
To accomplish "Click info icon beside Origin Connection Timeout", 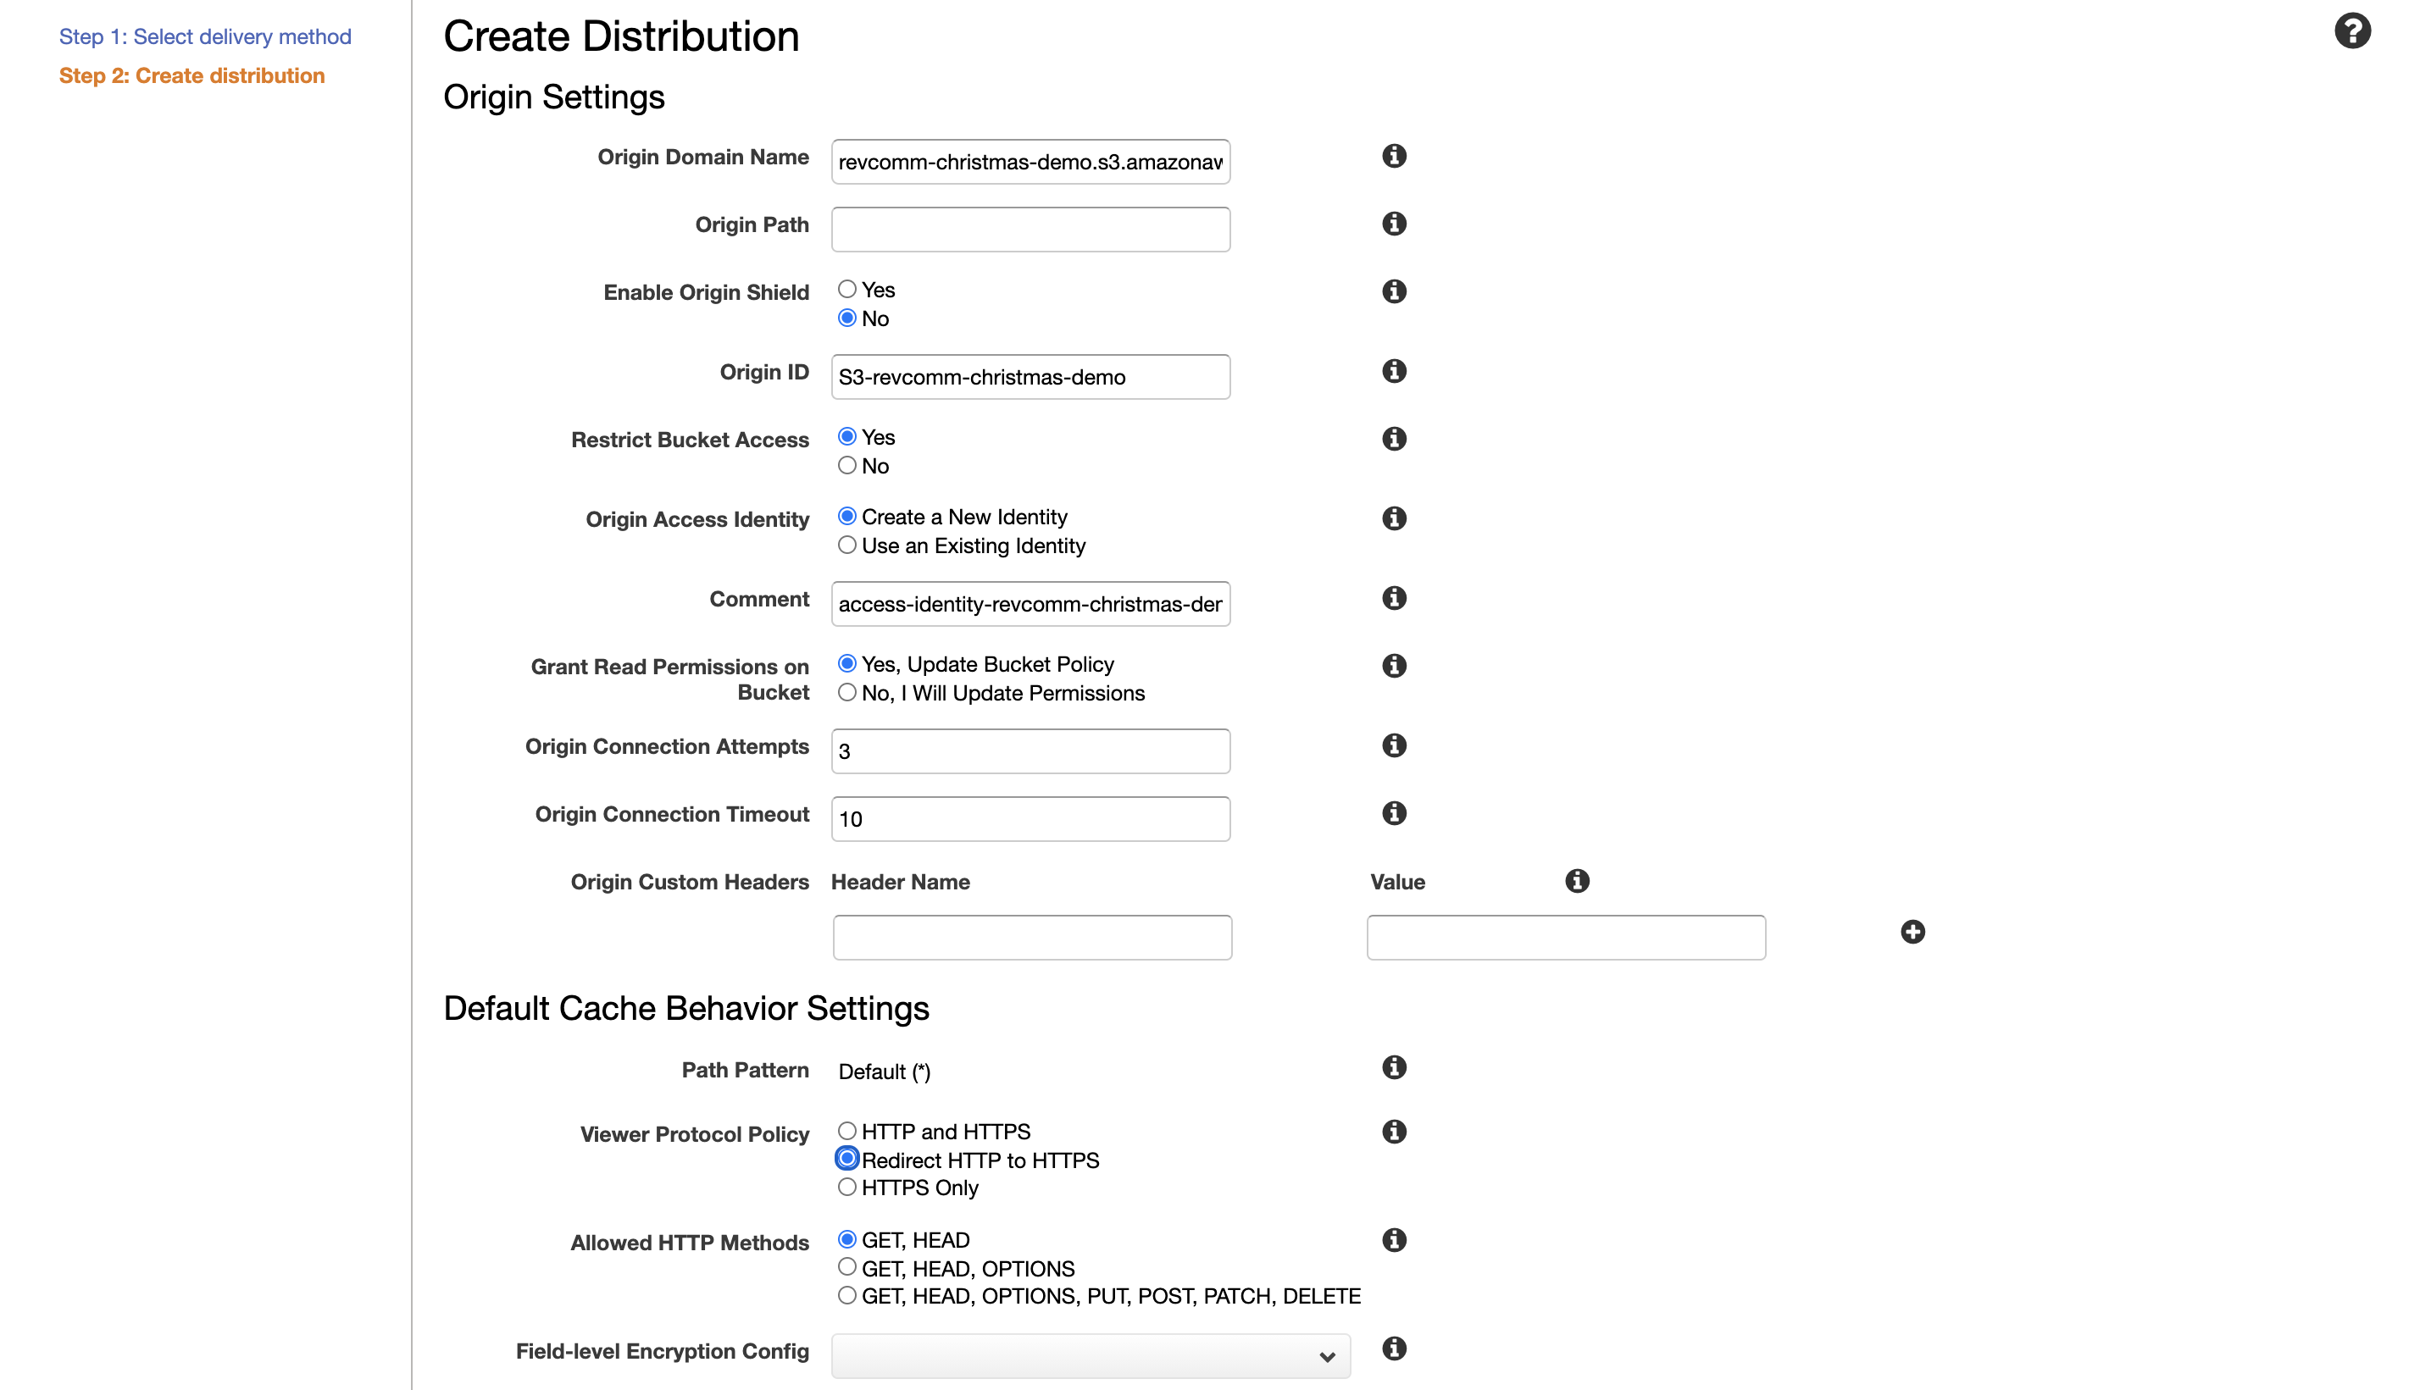I will click(1394, 812).
